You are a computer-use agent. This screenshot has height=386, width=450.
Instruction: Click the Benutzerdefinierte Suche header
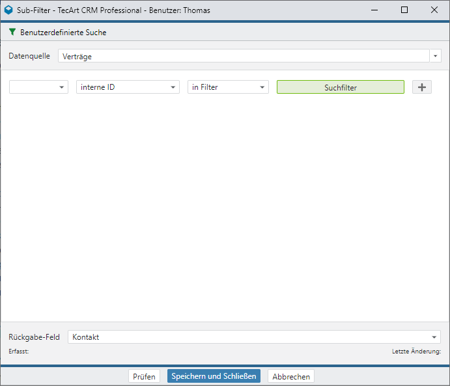(63, 32)
